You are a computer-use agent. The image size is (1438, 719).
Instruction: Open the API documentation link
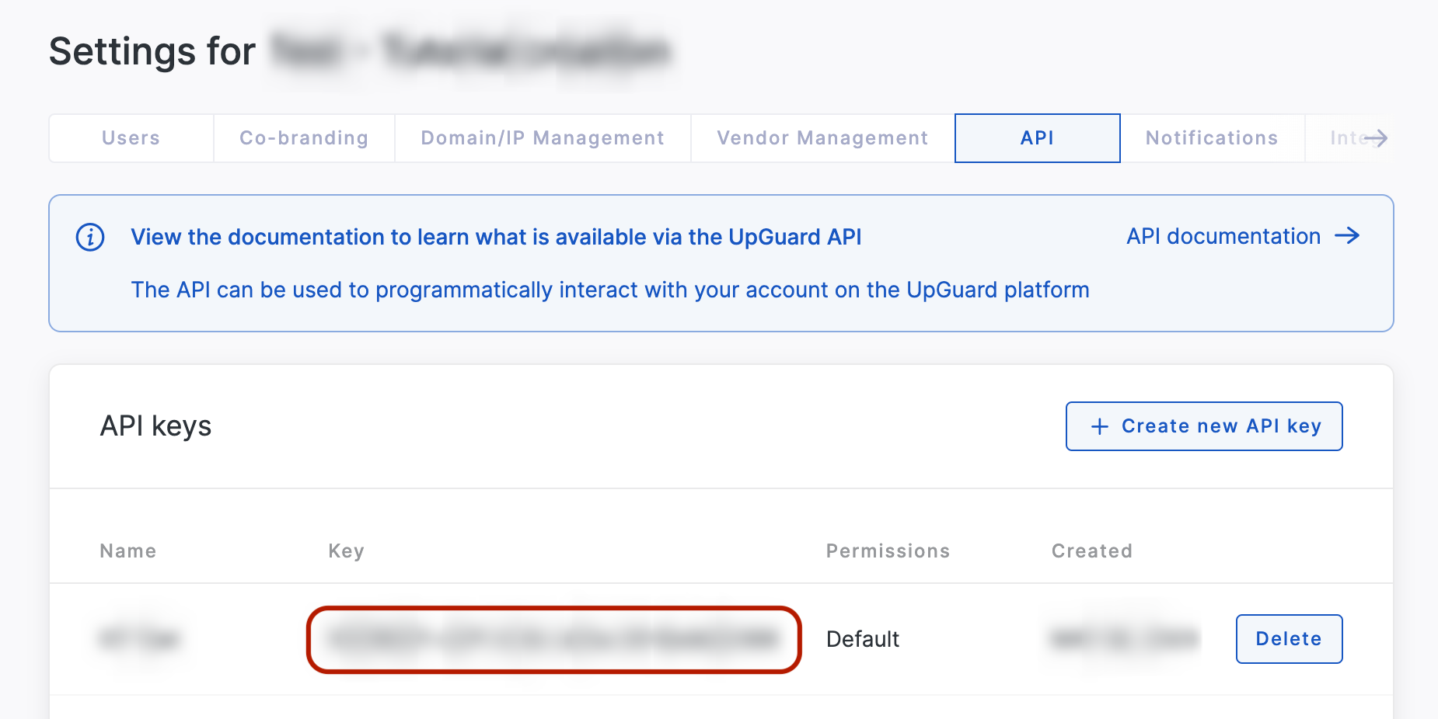point(1223,236)
